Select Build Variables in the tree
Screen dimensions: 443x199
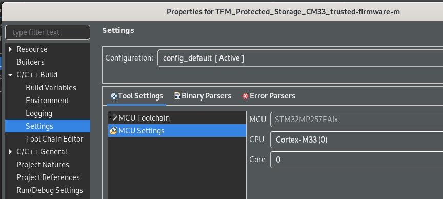[x=51, y=88]
